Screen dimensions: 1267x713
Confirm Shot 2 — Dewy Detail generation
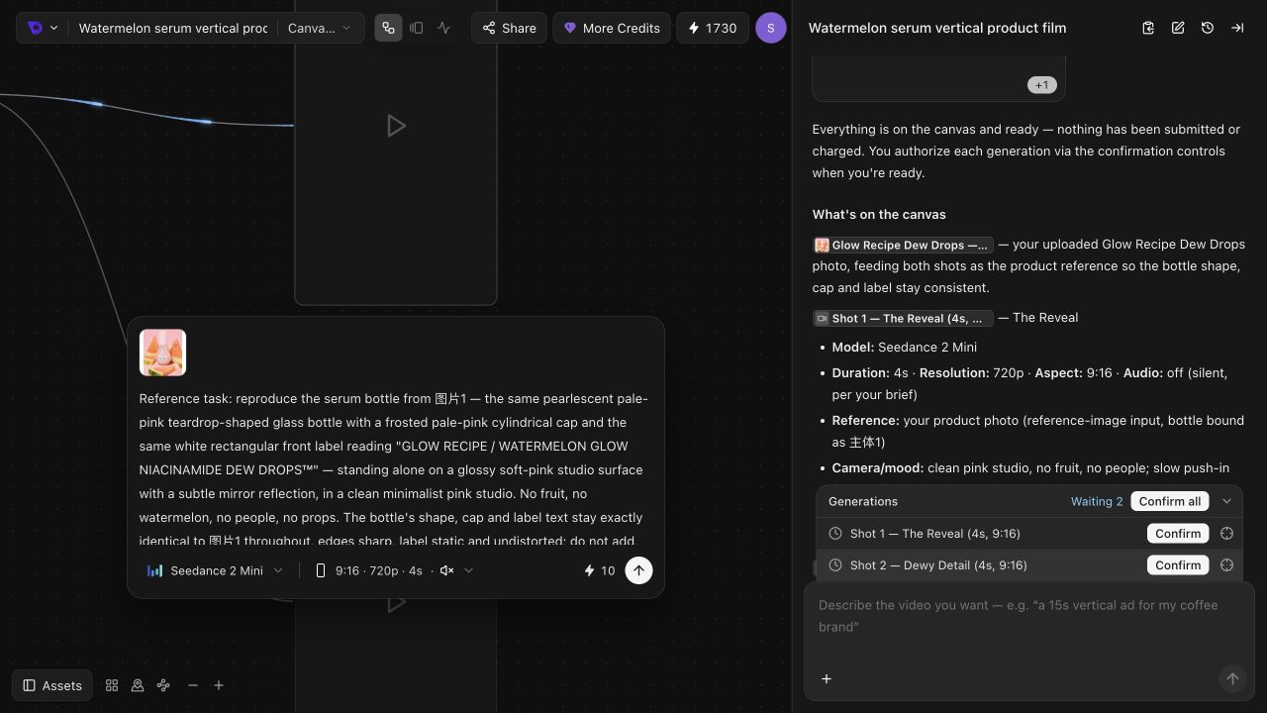point(1178,564)
